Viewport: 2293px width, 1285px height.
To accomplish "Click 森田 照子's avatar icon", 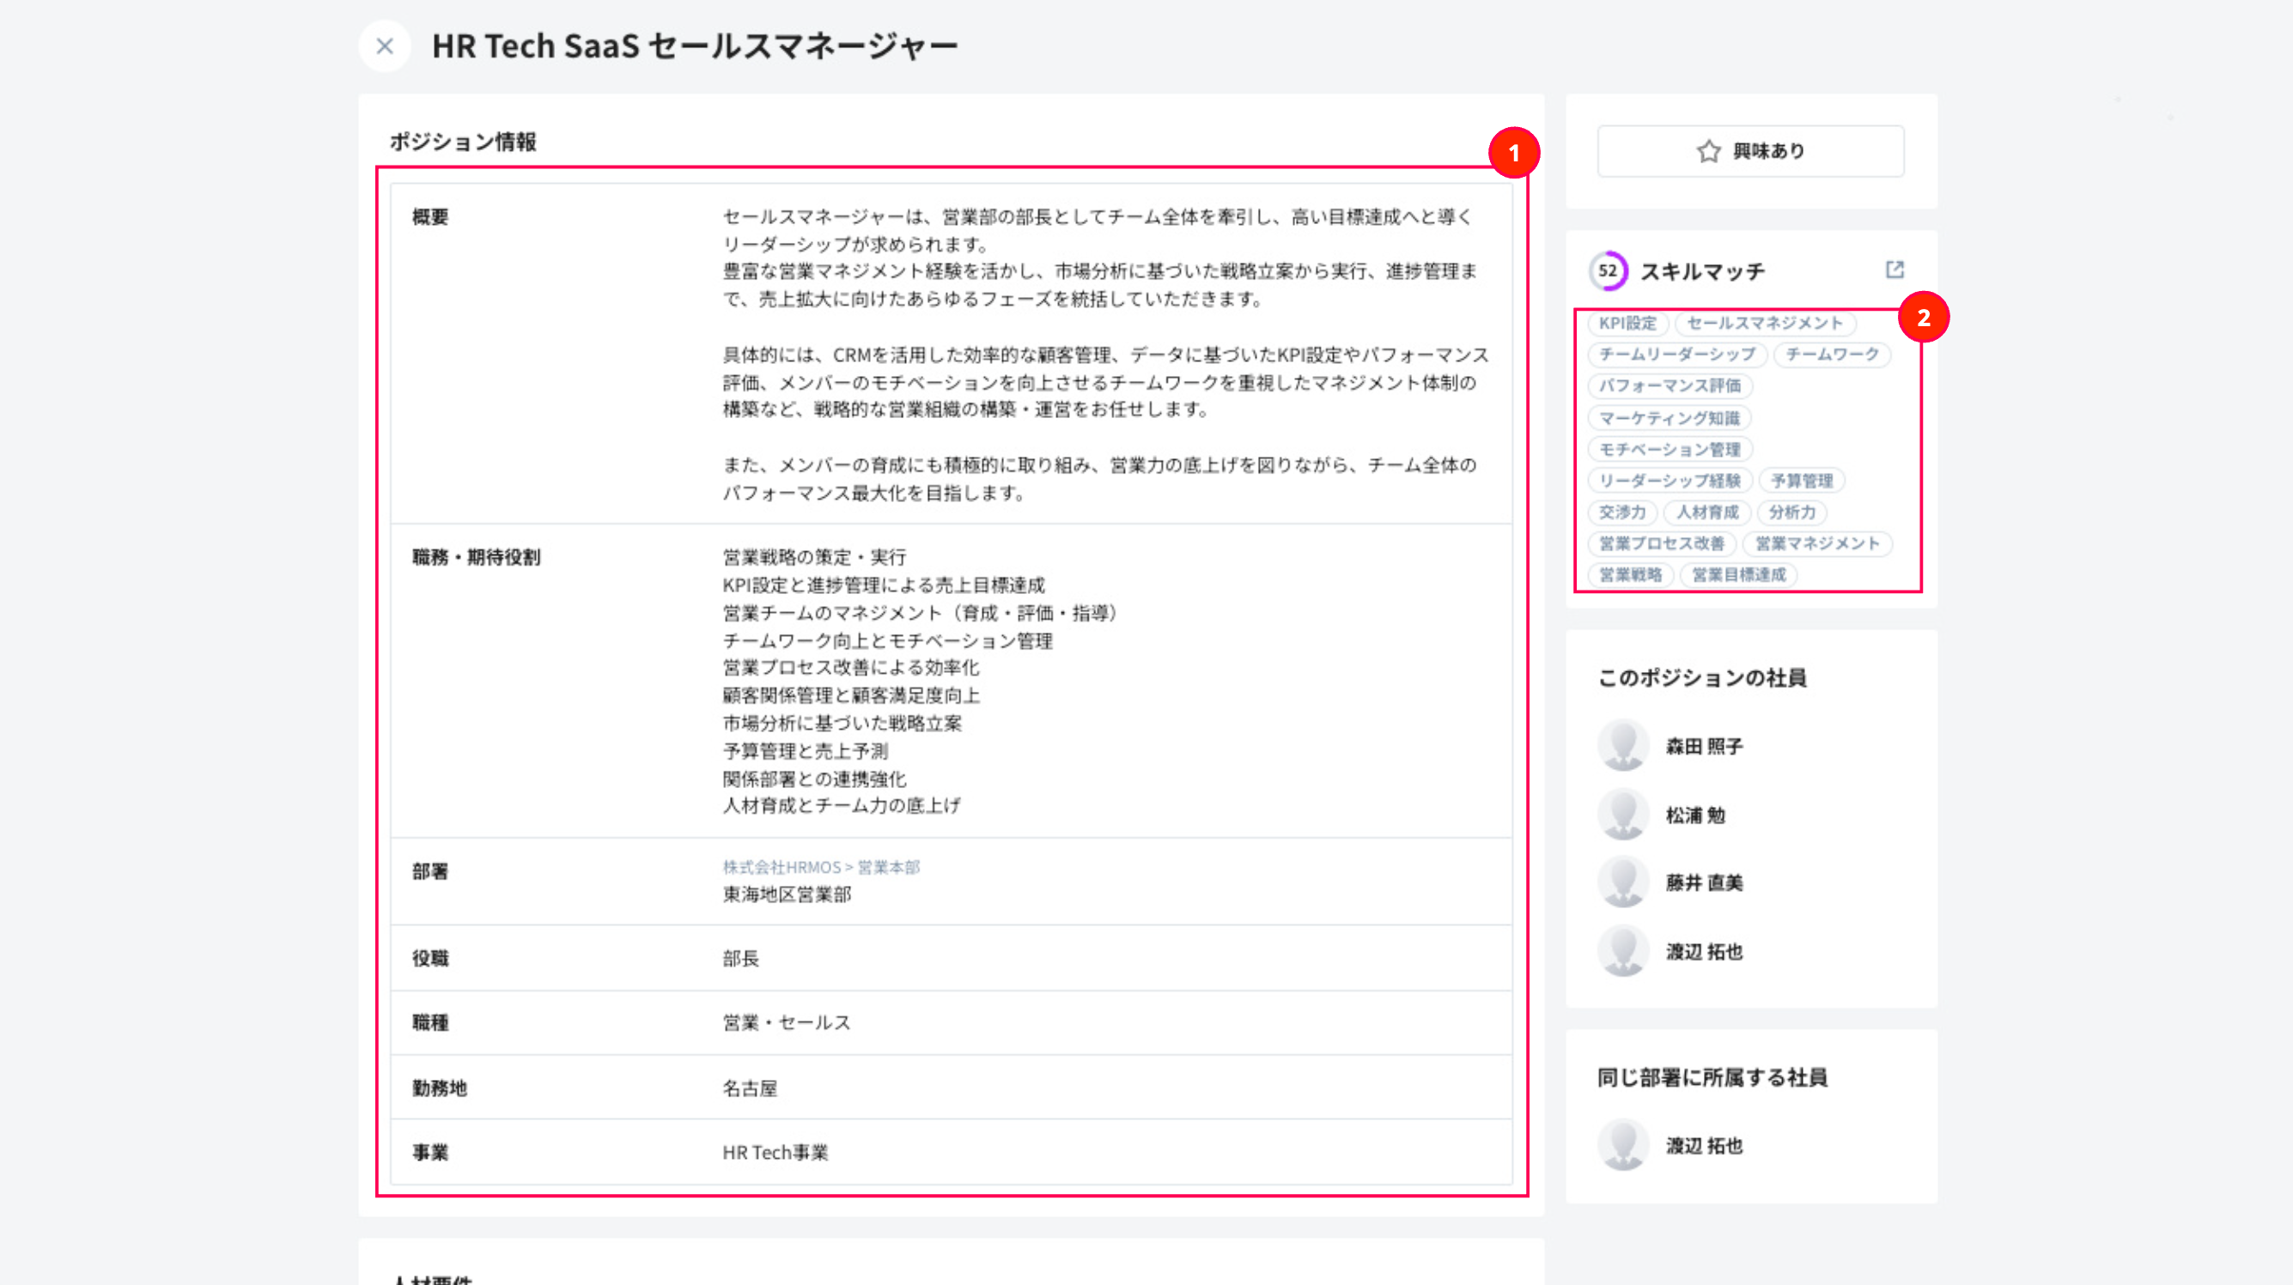I will tap(1623, 746).
